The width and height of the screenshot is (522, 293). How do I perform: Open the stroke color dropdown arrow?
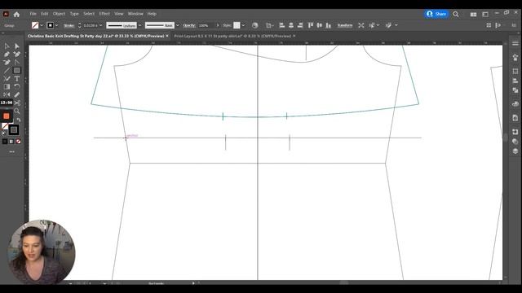click(x=56, y=25)
